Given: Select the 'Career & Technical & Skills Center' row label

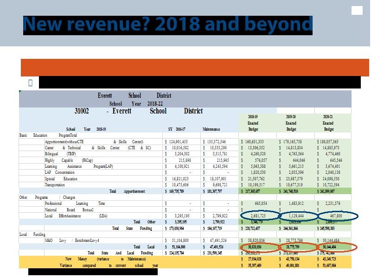Looking at the screenshot, I should (x=98, y=148).
